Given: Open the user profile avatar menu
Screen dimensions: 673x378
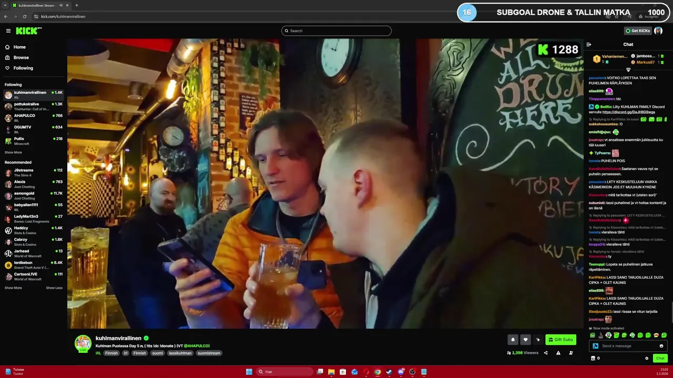Looking at the screenshot, I should [x=658, y=31].
